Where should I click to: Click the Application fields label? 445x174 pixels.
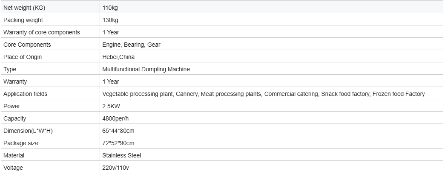coord(25,94)
